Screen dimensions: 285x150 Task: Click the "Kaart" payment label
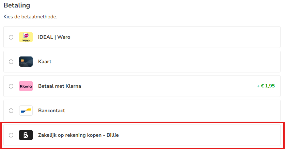pos(45,62)
